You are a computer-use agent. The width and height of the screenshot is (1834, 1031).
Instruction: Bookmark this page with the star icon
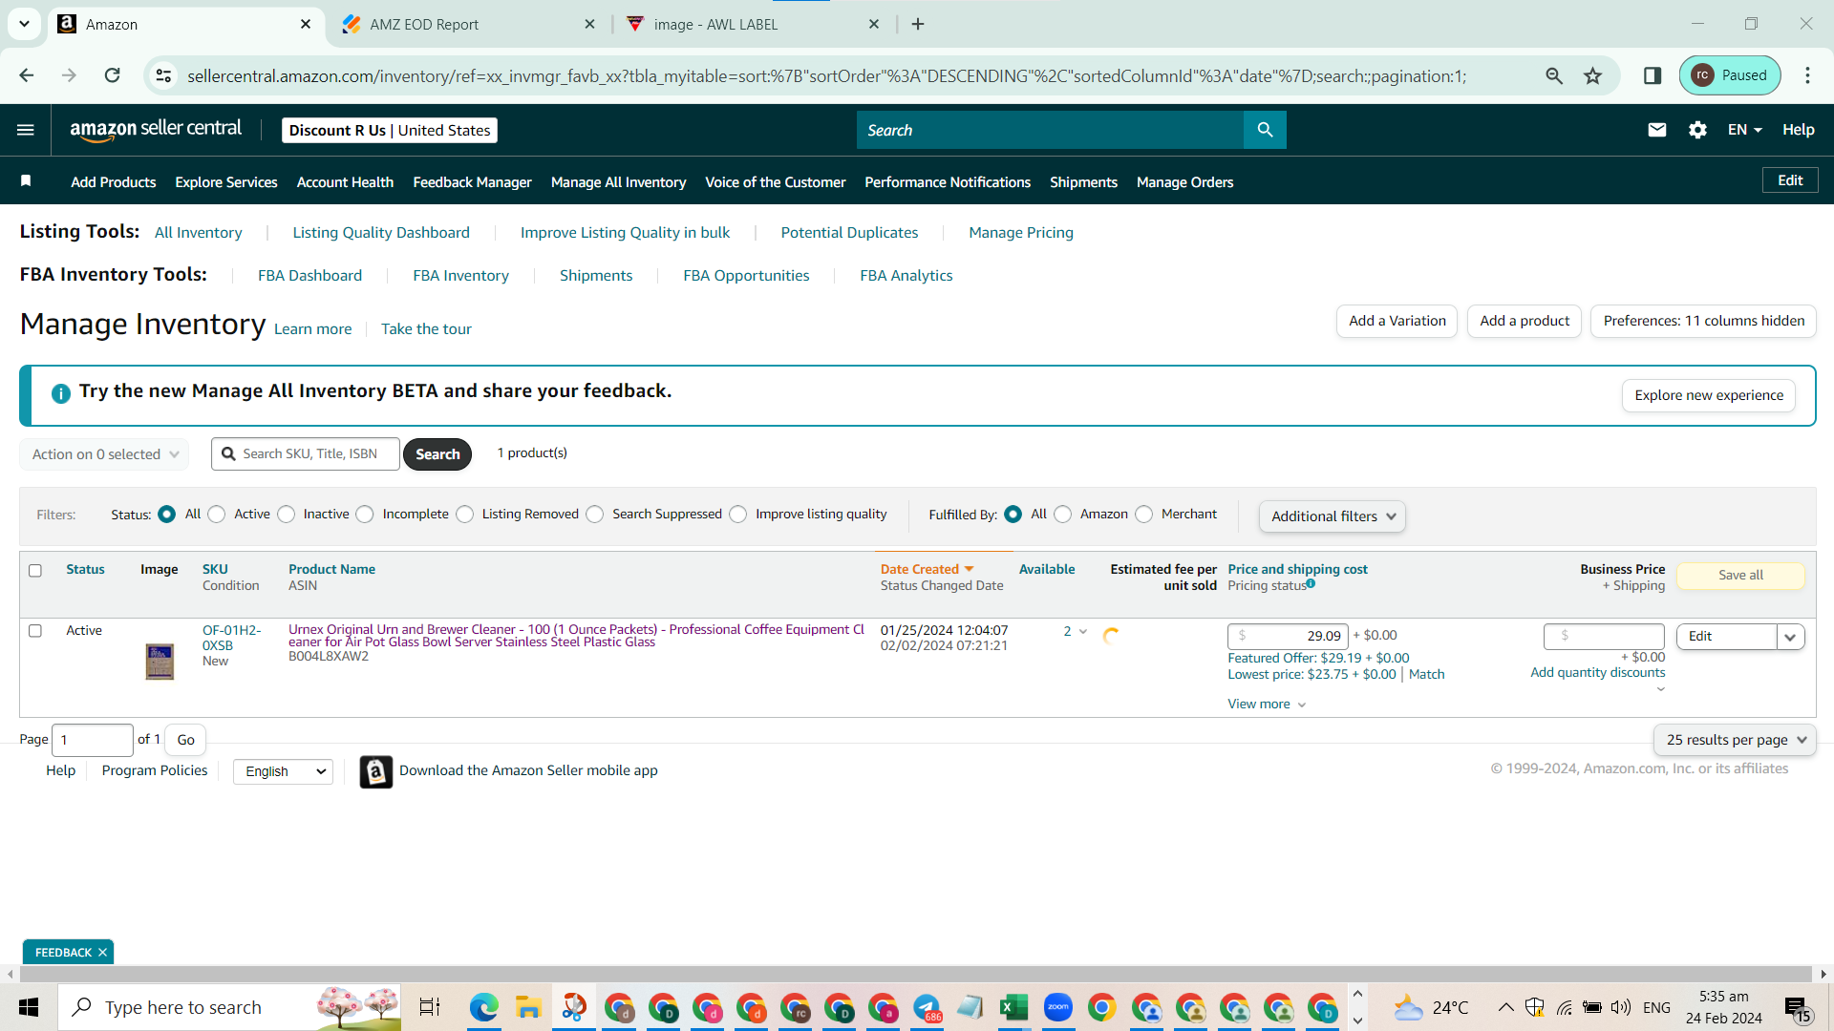(1592, 75)
